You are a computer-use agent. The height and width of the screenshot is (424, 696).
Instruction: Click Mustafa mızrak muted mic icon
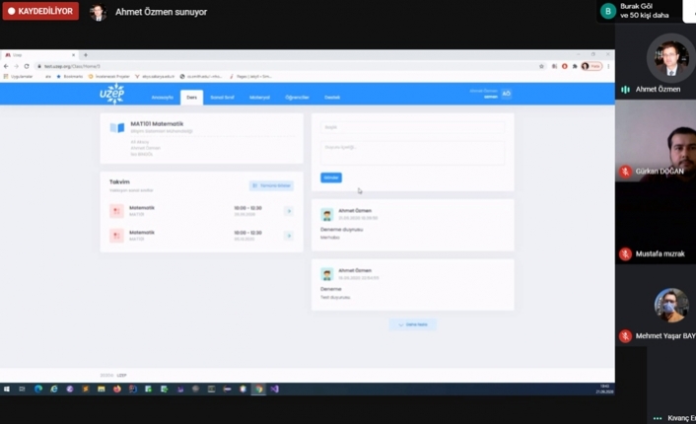click(x=625, y=254)
